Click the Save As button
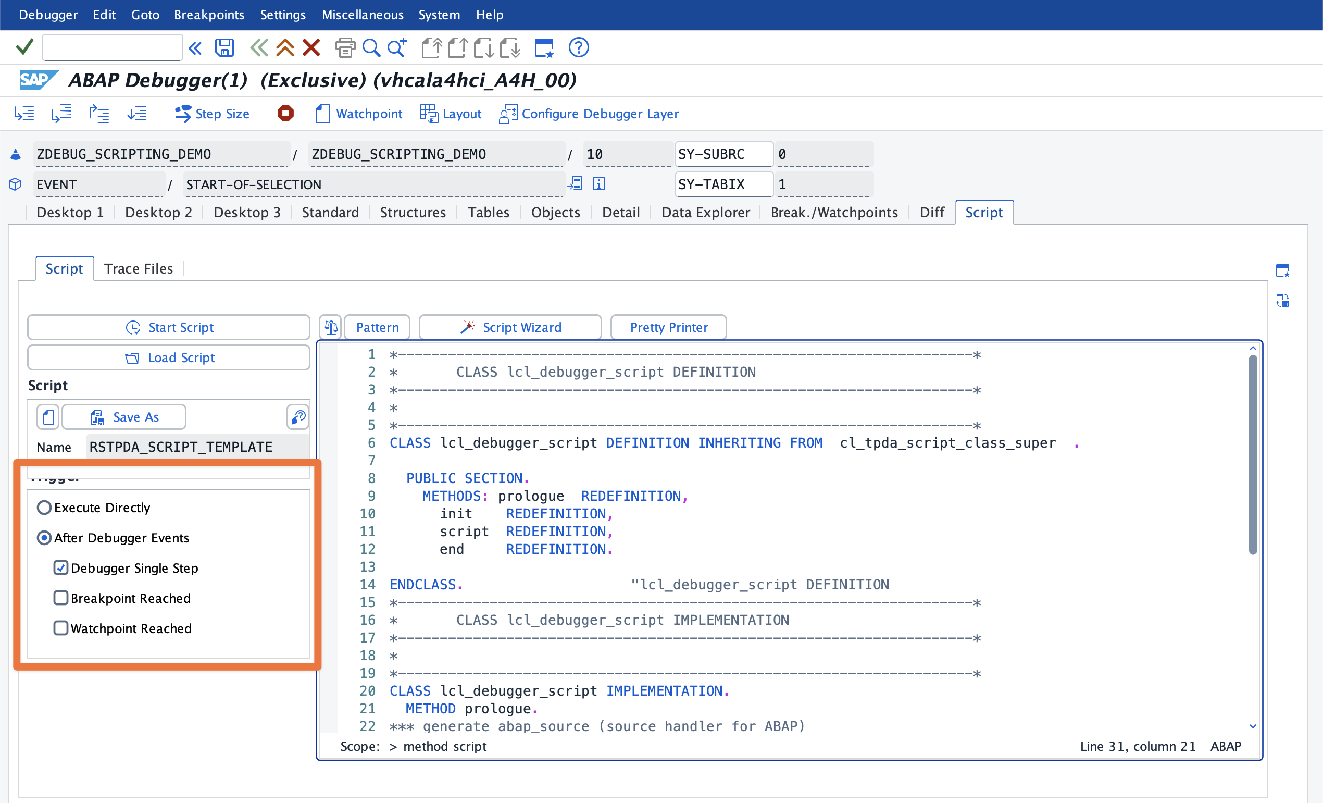The width and height of the screenshot is (1323, 803). (x=124, y=417)
